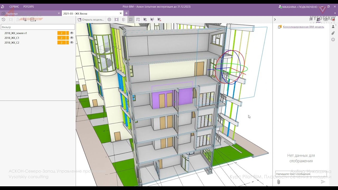Viewport: 338px width, 190px height.
Task: Click Открыть модель button
Action: 91,20
